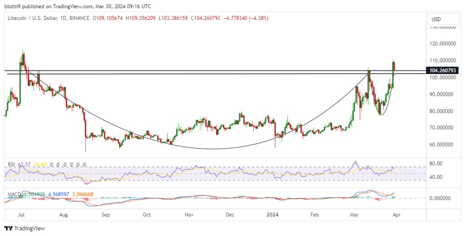The image size is (465, 236).
Task: Click the 120.000000 price axis label
Action: point(443,44)
